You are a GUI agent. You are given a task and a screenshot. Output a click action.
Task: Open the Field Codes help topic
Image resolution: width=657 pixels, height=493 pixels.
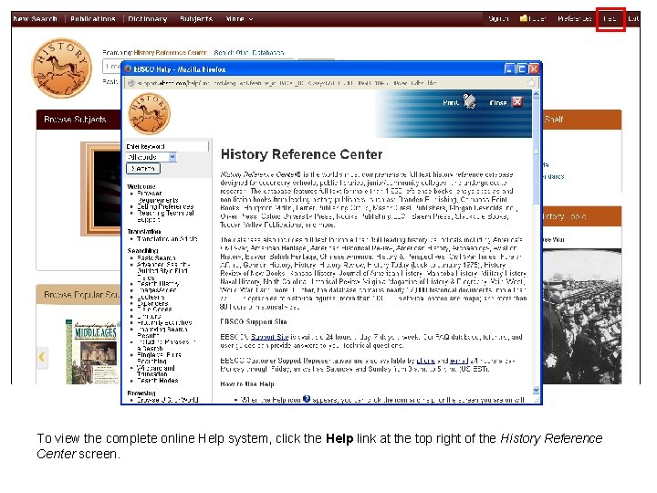point(154,309)
